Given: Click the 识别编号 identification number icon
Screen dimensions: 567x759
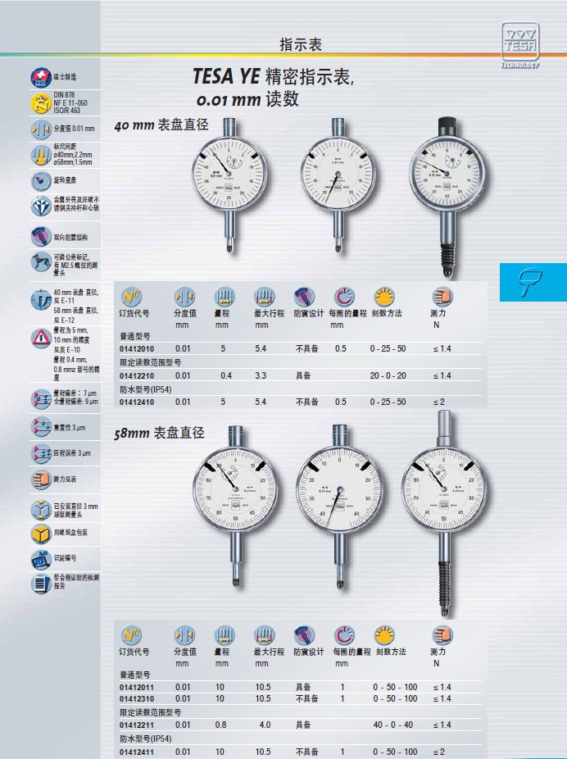Looking at the screenshot, I should pos(41,559).
